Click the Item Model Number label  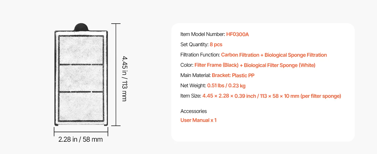point(203,34)
